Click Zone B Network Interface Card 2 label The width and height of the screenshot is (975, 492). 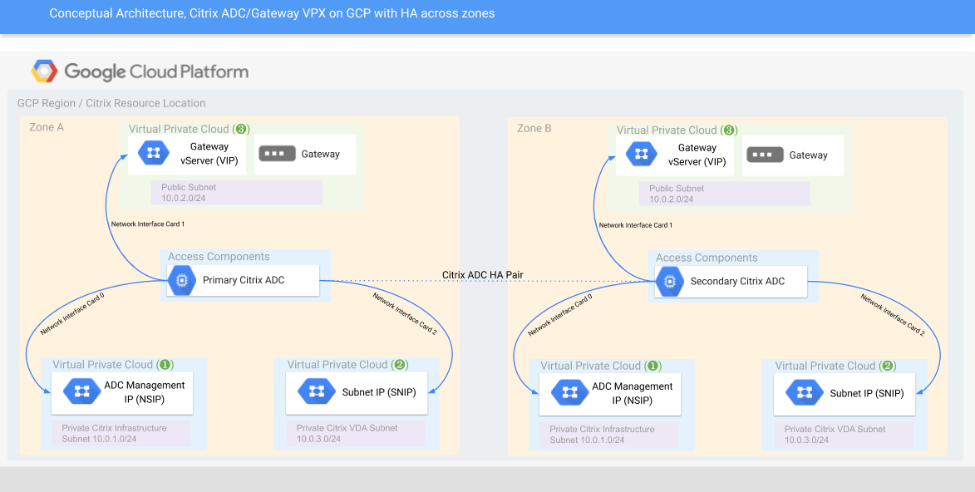[x=893, y=315]
